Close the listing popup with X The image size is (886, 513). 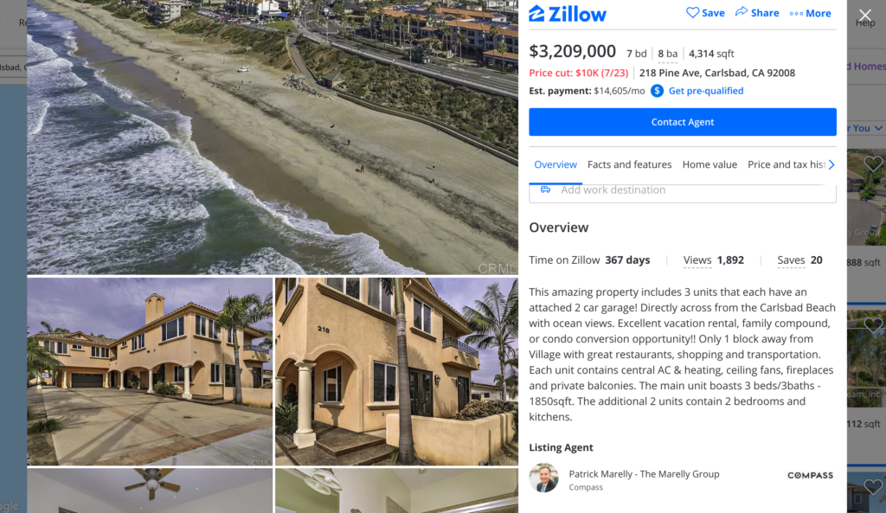tap(864, 15)
